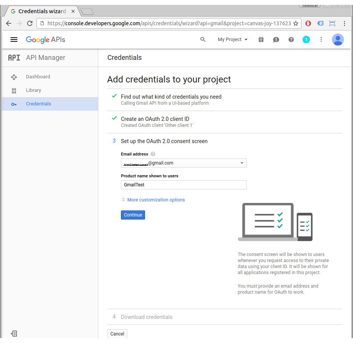Image resolution: width=353 pixels, height=343 pixels.
Task: Click the user account avatar
Action: point(338,40)
